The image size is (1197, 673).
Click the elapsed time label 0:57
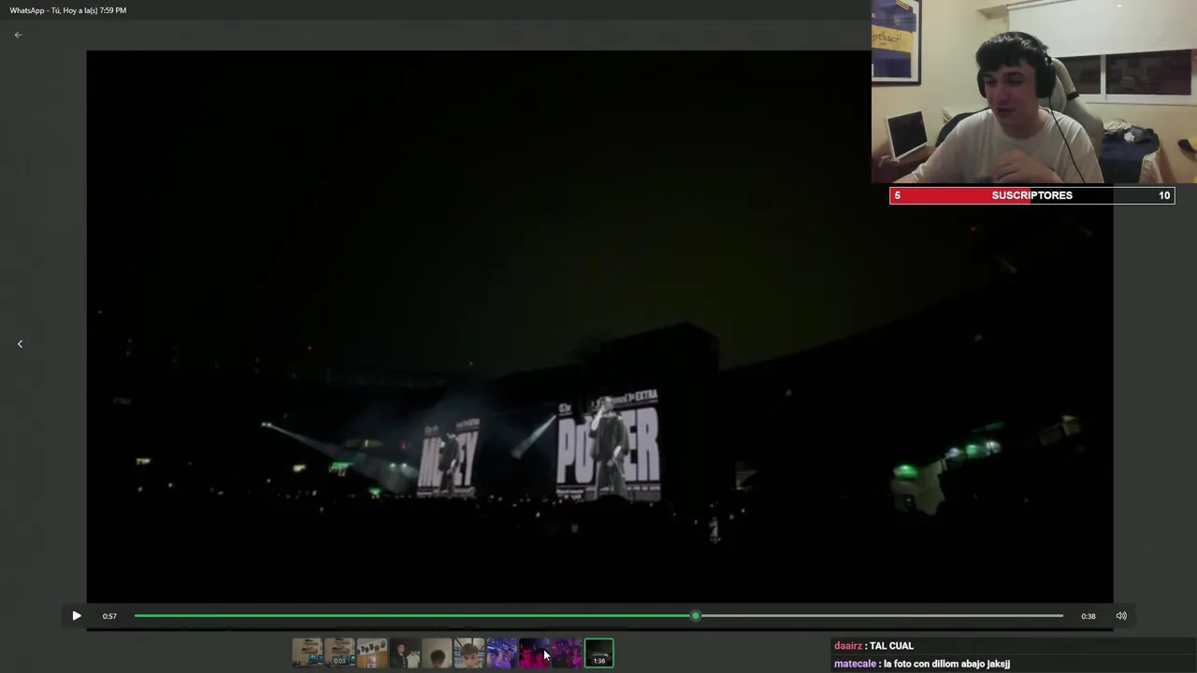click(x=109, y=616)
